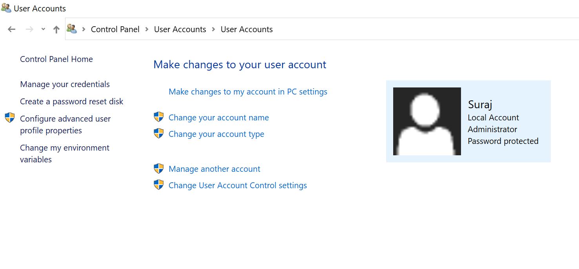Open Manage another account

tap(214, 169)
